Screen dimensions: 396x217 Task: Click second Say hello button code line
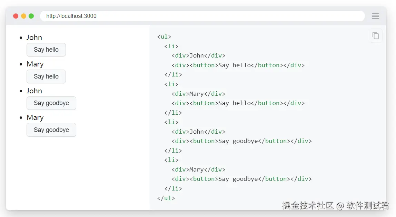click(238, 103)
